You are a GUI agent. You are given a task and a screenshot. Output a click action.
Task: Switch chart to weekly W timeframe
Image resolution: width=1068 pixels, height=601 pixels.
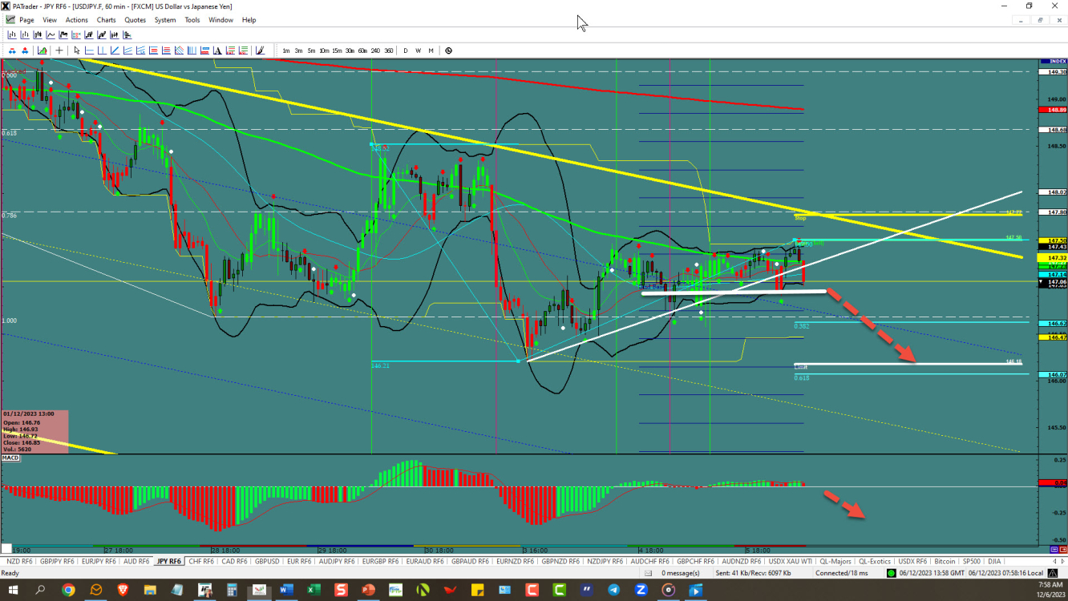[419, 50]
